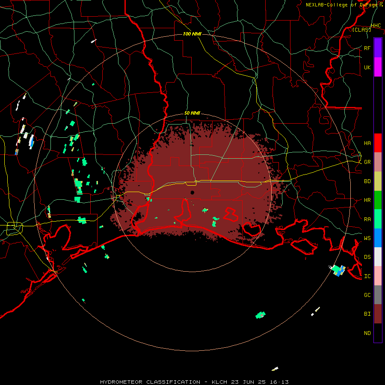This screenshot has width=385, height=385.
Task: Click the HHC product code label
Action: point(376,26)
